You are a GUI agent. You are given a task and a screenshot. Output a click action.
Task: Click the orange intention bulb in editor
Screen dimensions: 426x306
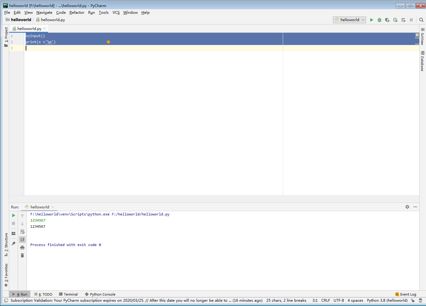tap(108, 42)
